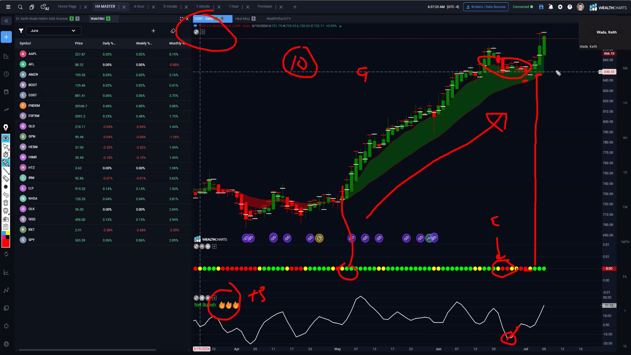Screen dimensions: 631x355
Task: Select NVDA row in watchlist
Action: point(103,199)
